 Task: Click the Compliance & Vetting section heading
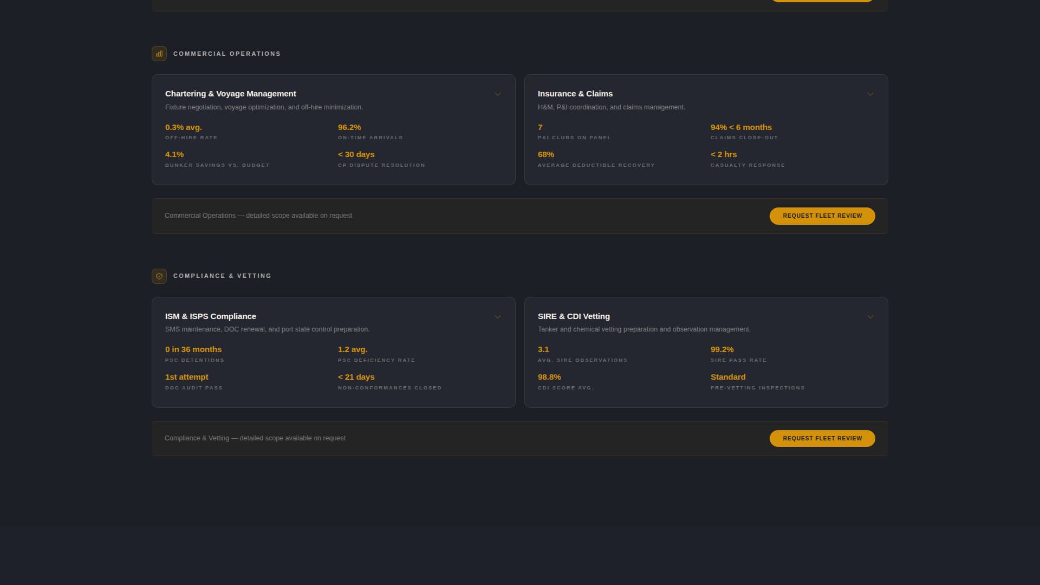point(222,276)
